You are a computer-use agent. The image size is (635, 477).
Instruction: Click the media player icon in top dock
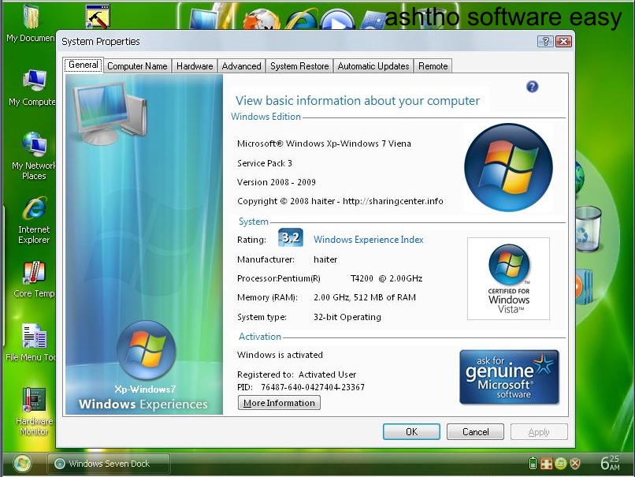click(x=337, y=20)
